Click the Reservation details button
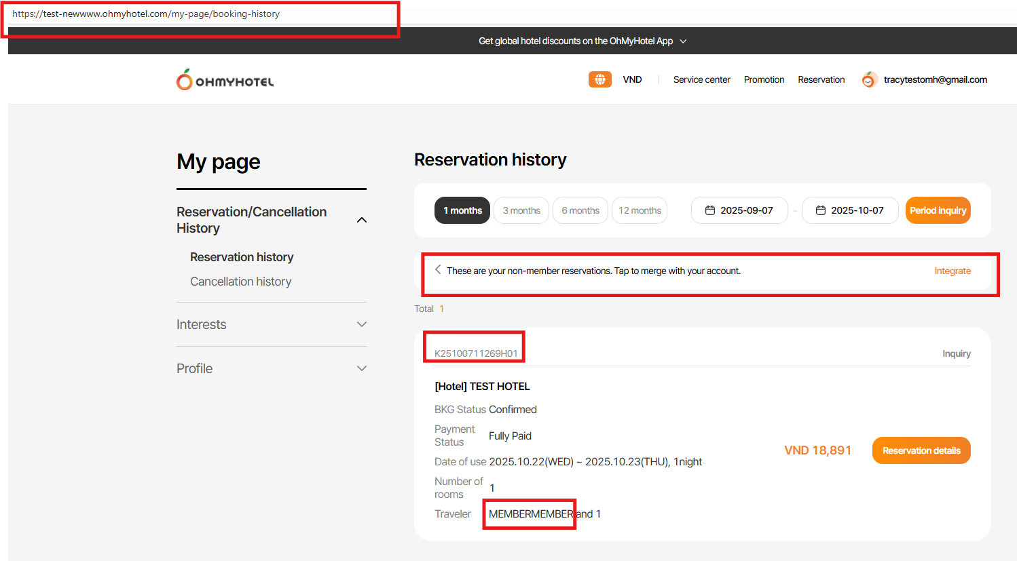 click(921, 450)
